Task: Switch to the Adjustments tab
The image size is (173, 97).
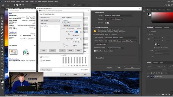Action: pos(158,27)
